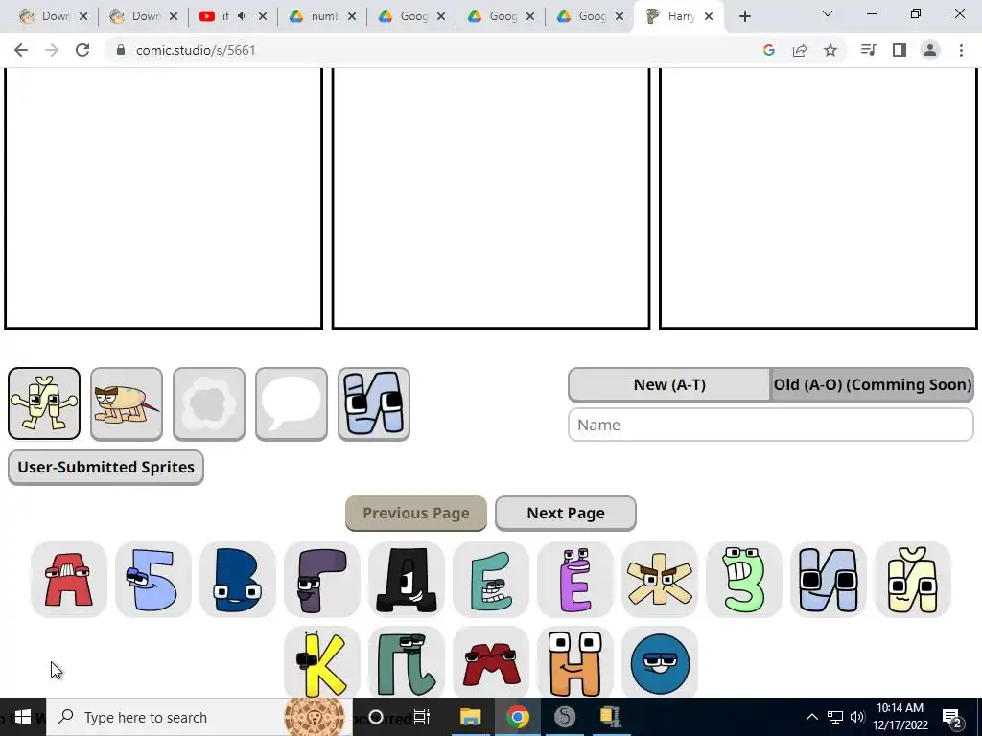Select the light blue И sprite in grid

(x=828, y=580)
